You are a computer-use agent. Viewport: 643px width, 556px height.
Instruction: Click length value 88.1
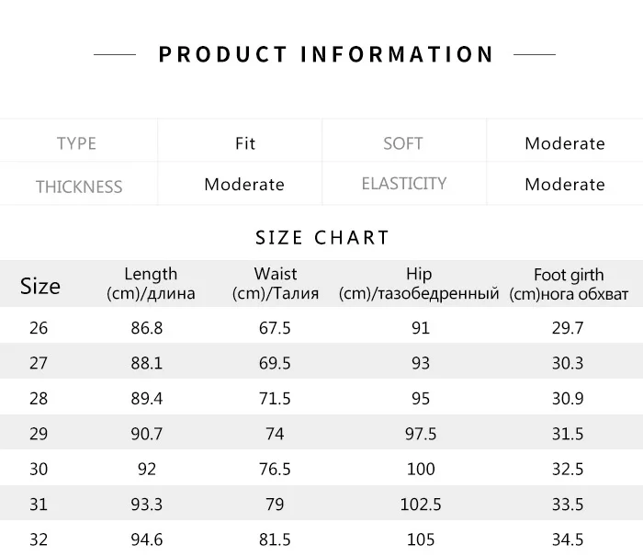point(146,363)
